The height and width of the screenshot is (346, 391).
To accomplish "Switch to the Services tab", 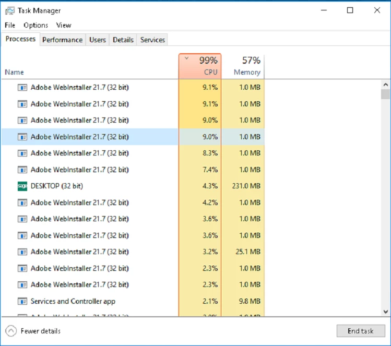I will click(152, 40).
